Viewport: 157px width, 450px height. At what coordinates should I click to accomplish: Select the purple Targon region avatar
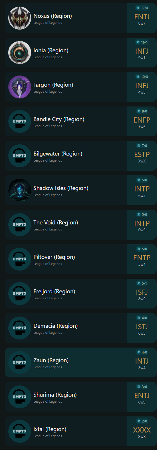pos(20,87)
